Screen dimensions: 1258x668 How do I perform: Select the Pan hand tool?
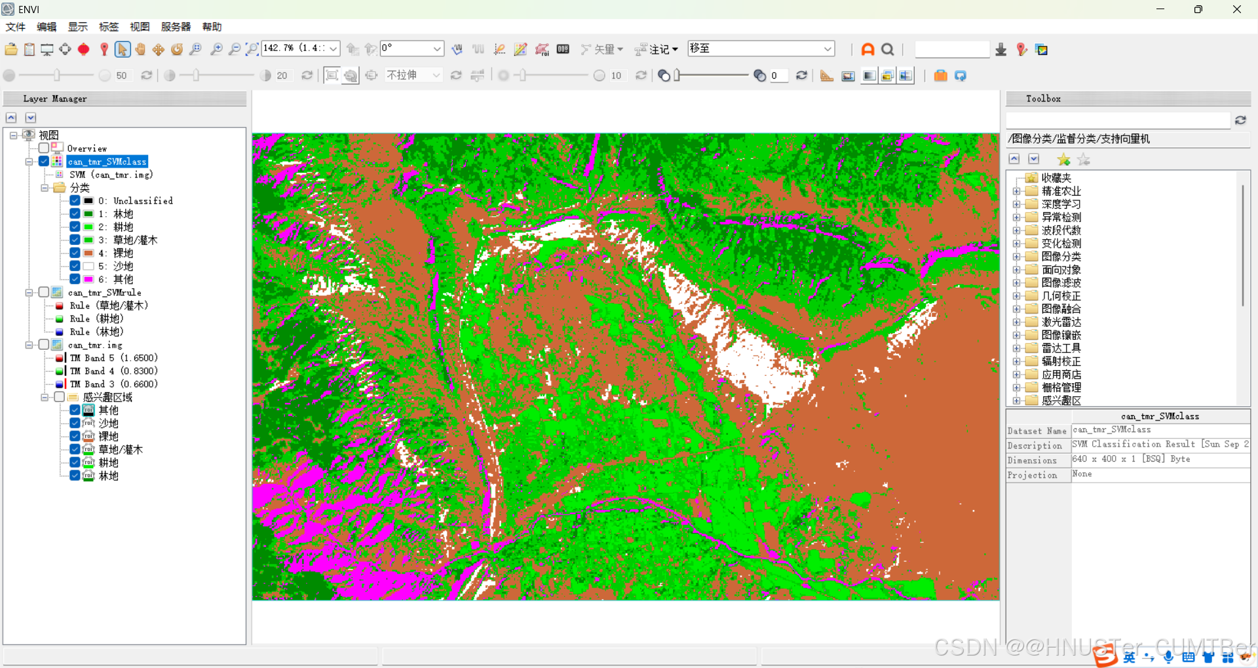point(140,49)
